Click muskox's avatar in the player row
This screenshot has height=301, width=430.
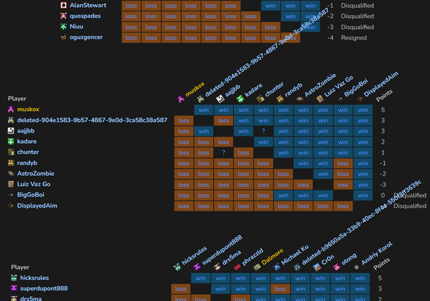tap(11, 109)
